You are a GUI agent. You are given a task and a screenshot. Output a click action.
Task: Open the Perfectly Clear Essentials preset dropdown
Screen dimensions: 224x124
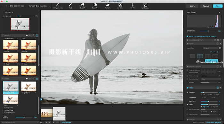coord(40,6)
